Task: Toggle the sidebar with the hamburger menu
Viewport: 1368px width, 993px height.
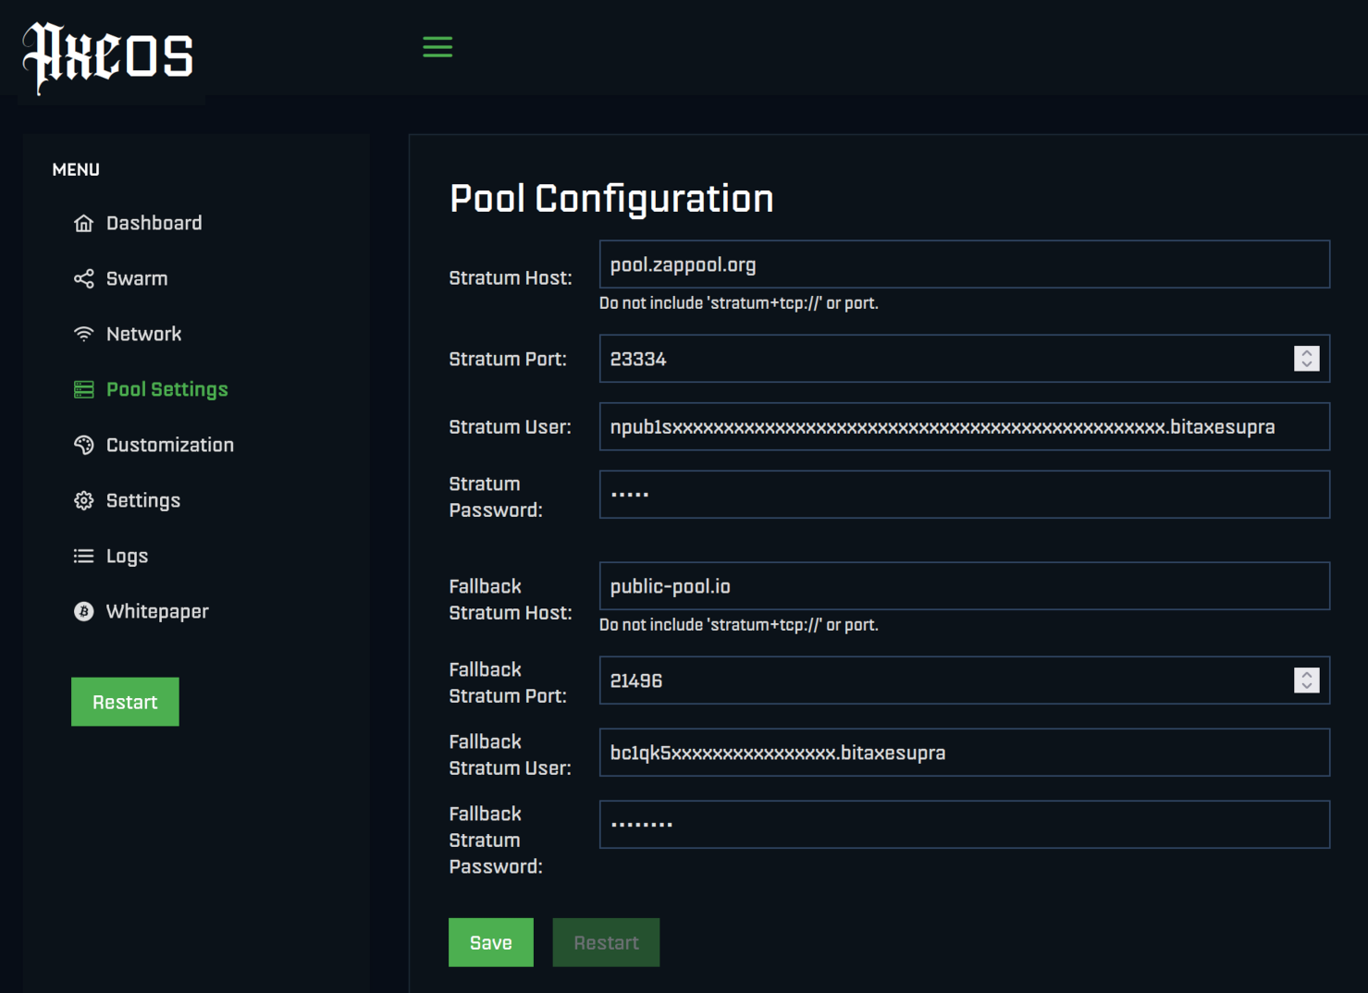Action: point(437,46)
